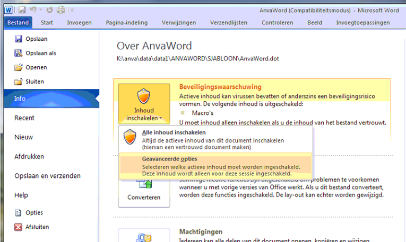This screenshot has height=242, width=406.
Task: Click the Word application icon in title bar
Action: point(8,10)
